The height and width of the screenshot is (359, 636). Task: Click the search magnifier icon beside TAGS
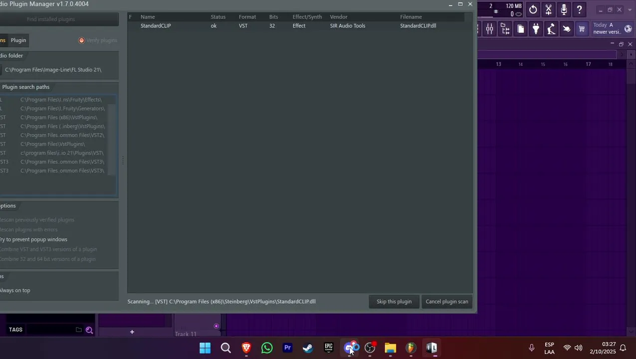[89, 330]
